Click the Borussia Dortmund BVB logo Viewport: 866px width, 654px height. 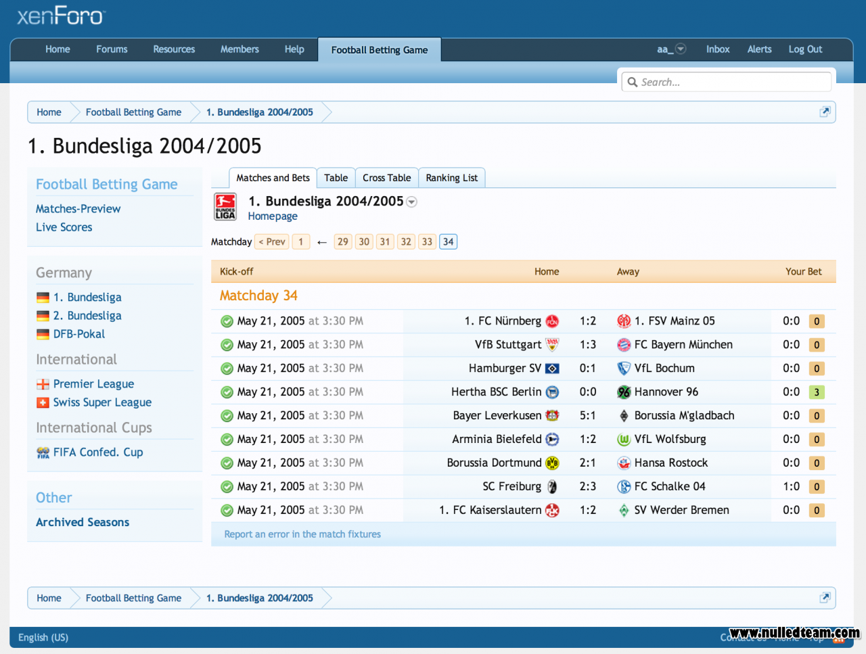[552, 463]
